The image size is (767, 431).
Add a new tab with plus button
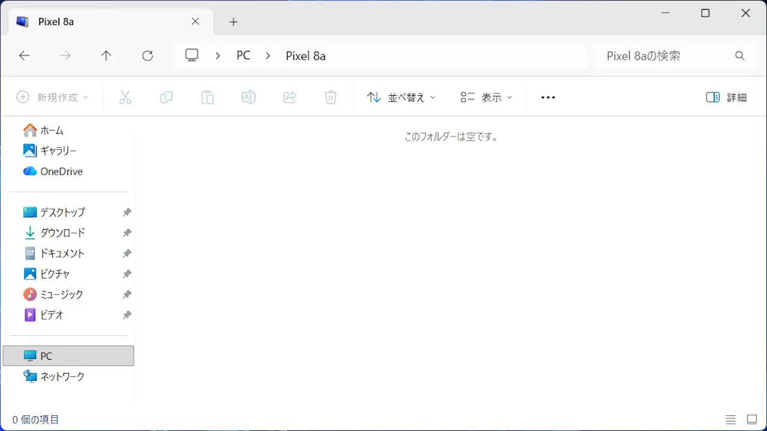234,22
